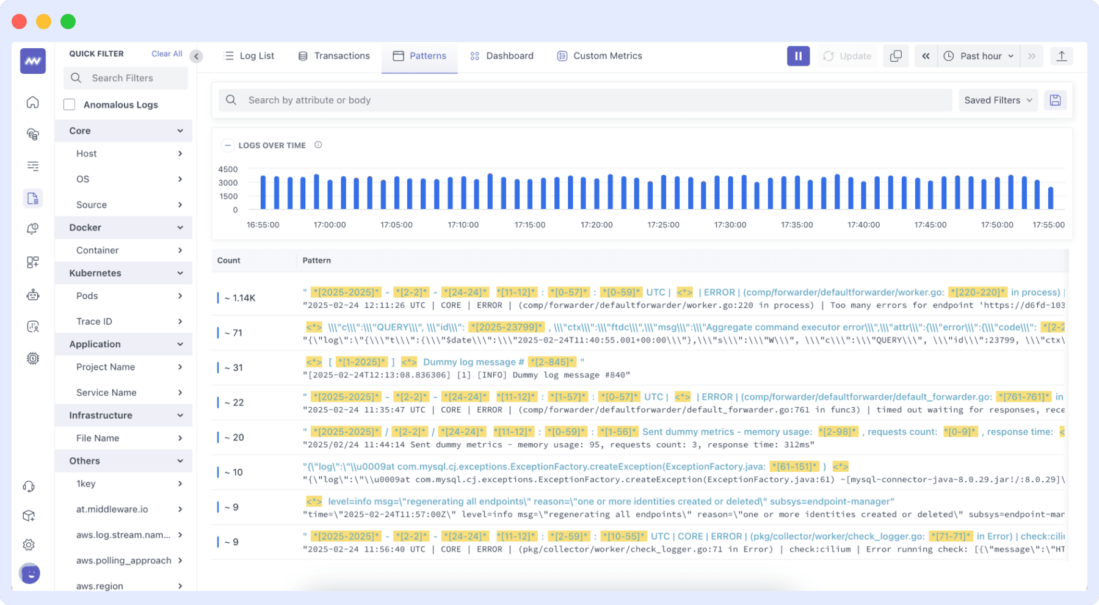Open the Past hour time range dropdown
This screenshot has height=605, width=1099.
tap(979, 56)
